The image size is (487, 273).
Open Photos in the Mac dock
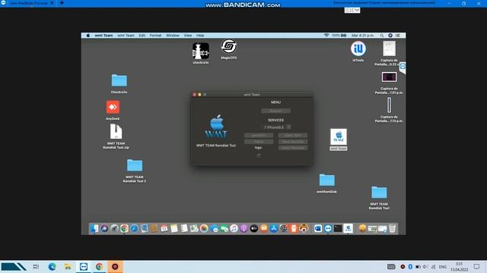(x=204, y=228)
